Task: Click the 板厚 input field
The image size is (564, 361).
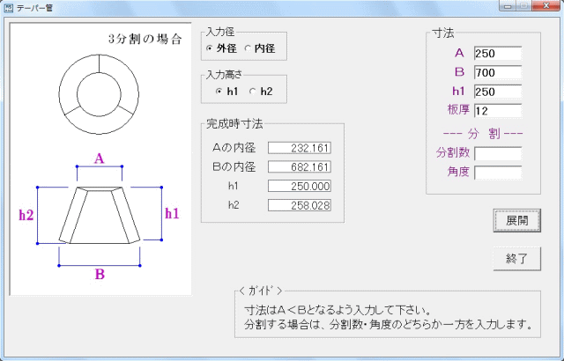Action: 498,111
